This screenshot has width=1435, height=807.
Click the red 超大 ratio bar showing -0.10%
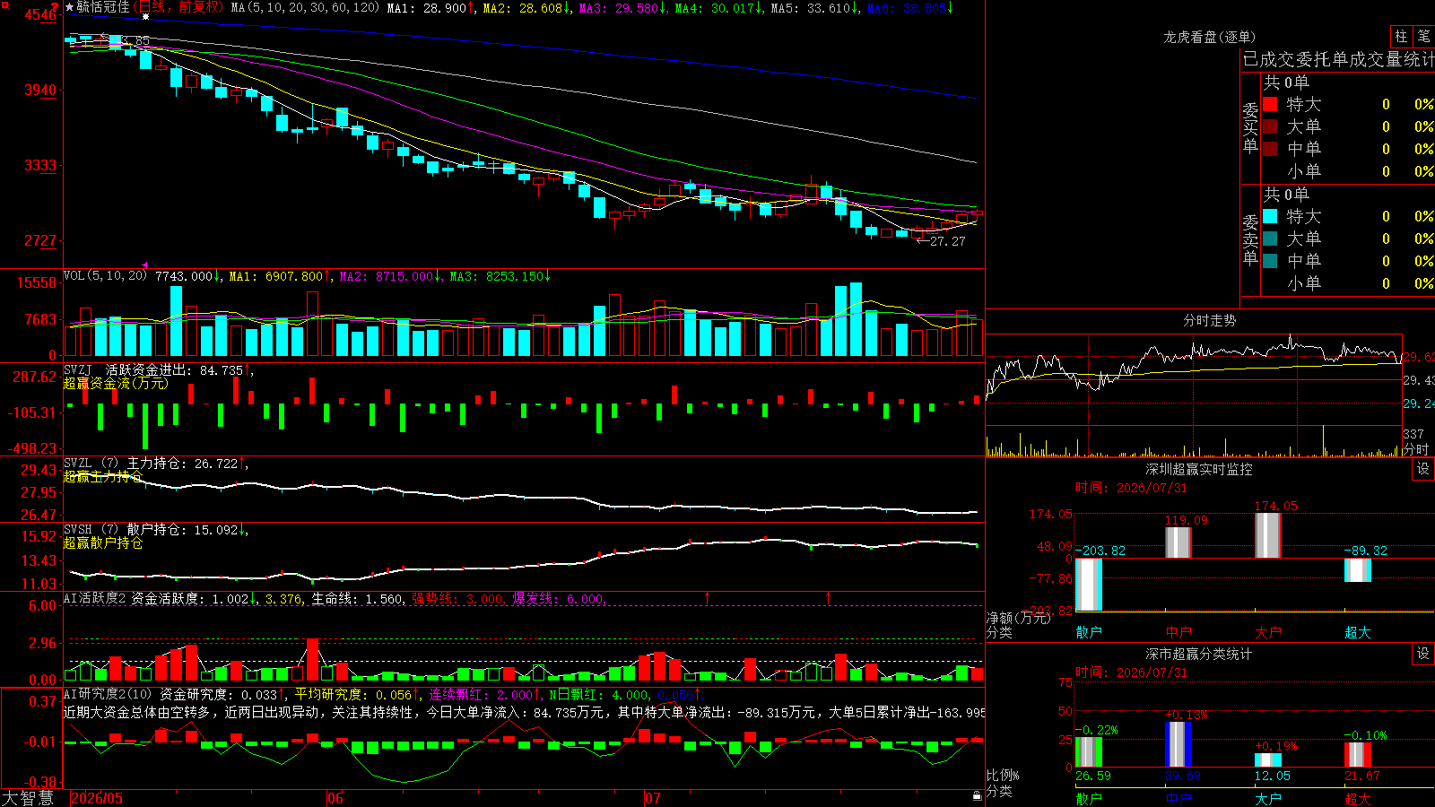(1358, 755)
